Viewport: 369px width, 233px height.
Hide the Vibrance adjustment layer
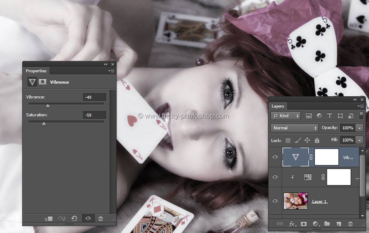coord(275,157)
